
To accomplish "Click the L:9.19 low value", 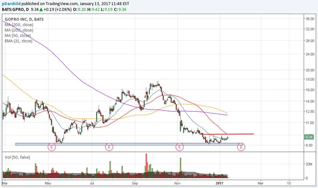I will pos(107,9).
